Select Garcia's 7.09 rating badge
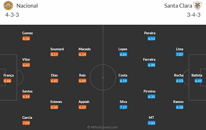The height and width of the screenshot is (130, 206). pos(26,123)
